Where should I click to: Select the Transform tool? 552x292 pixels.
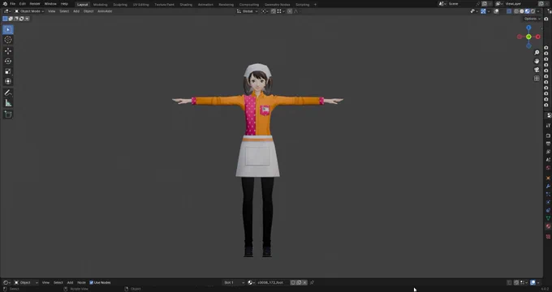tap(8, 81)
